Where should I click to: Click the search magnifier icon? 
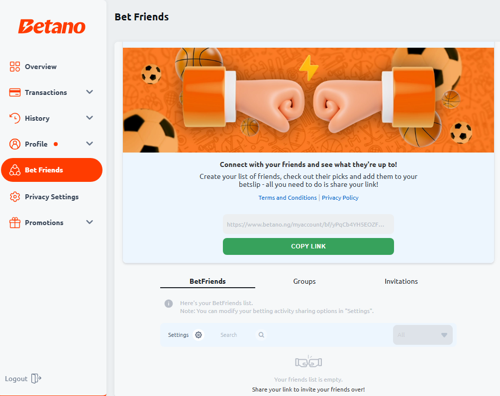pyautogui.click(x=261, y=335)
